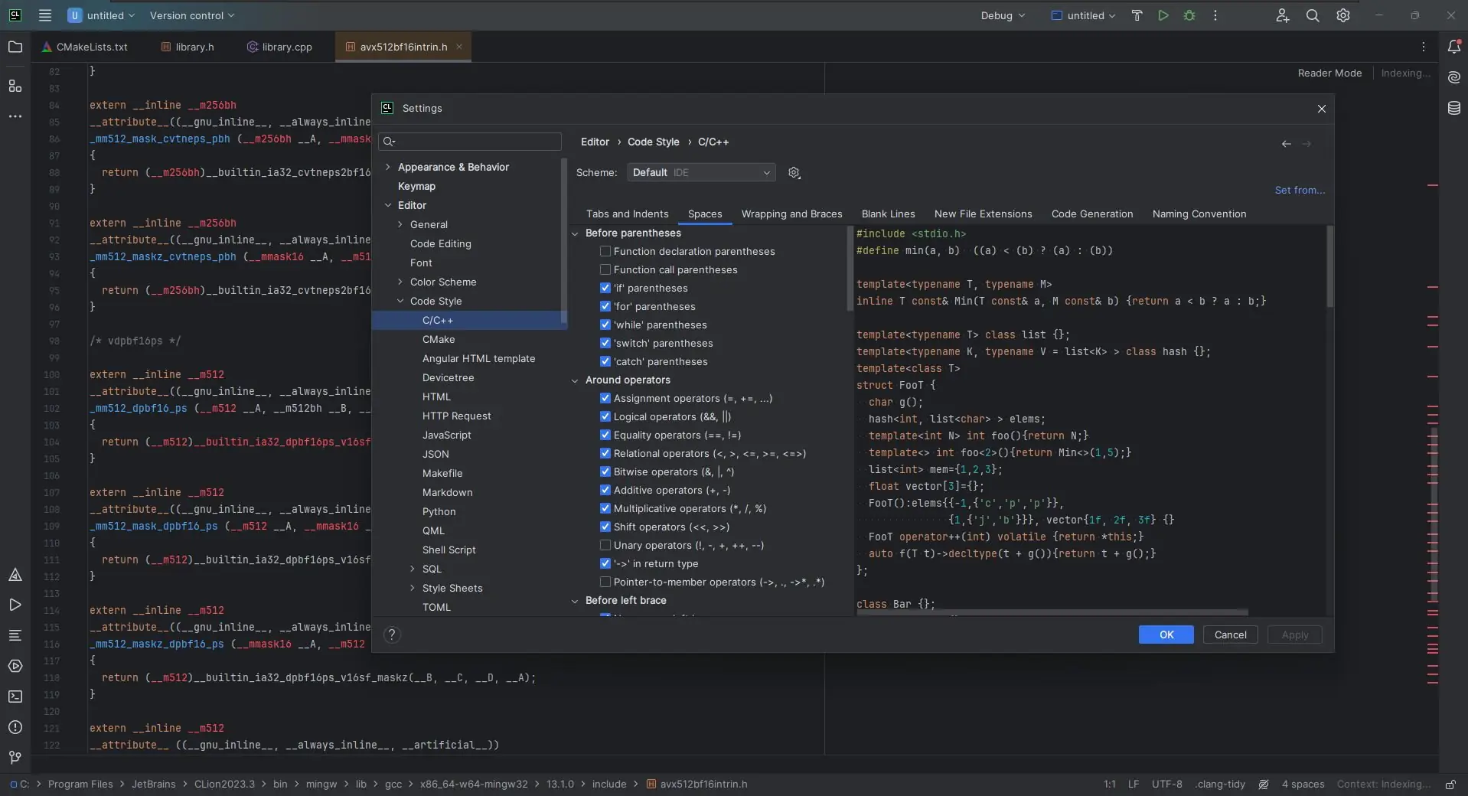Open the Project folder tool window
The width and height of the screenshot is (1468, 796).
click(15, 47)
